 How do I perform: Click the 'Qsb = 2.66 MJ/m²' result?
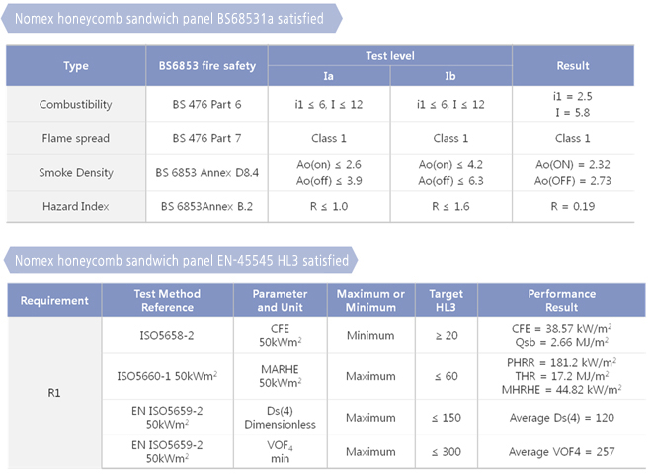561,342
